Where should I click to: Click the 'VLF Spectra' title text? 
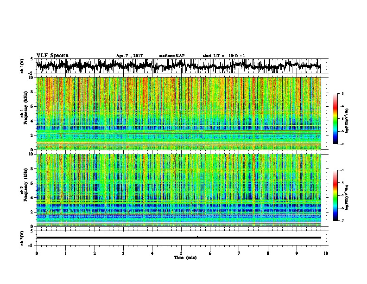52,56
